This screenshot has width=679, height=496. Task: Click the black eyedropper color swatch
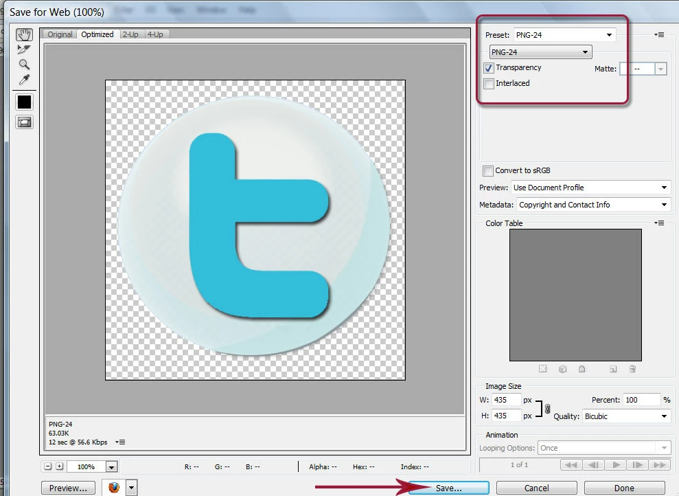24,102
